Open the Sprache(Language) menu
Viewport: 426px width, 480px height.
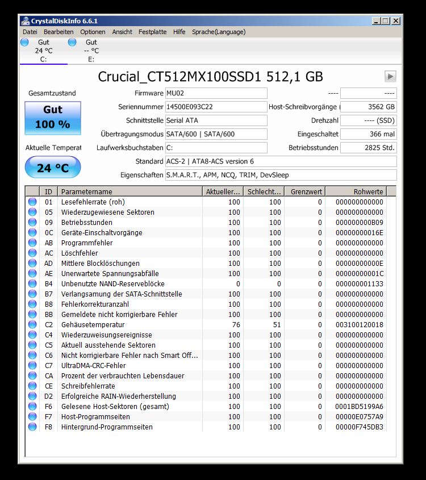click(219, 32)
